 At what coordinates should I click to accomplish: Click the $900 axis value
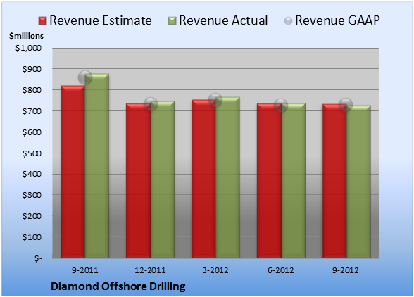32,69
